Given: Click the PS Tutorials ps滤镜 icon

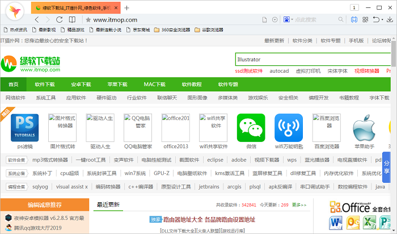Looking at the screenshot, I should tap(24, 128).
